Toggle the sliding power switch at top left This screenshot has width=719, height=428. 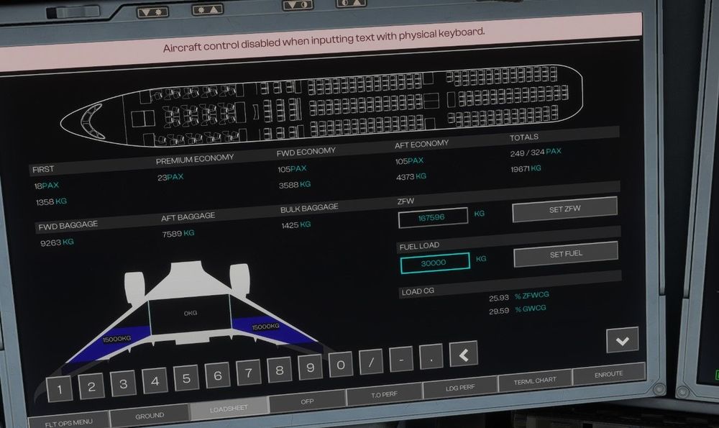click(x=73, y=12)
